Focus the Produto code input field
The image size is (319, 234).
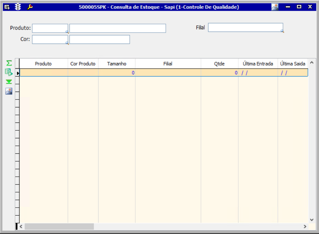(50, 28)
